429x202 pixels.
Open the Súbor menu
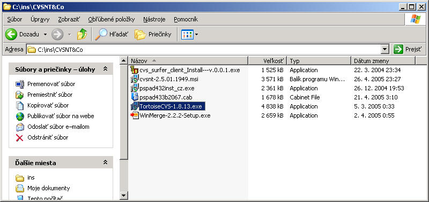[x=15, y=19]
